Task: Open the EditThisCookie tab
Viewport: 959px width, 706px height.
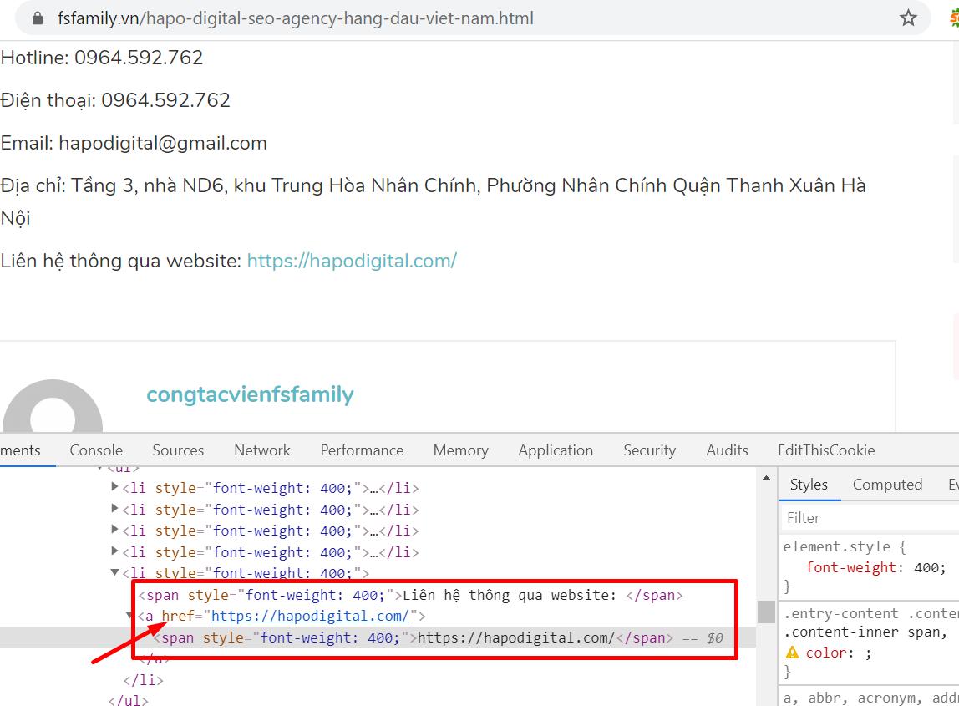Action: [x=826, y=450]
